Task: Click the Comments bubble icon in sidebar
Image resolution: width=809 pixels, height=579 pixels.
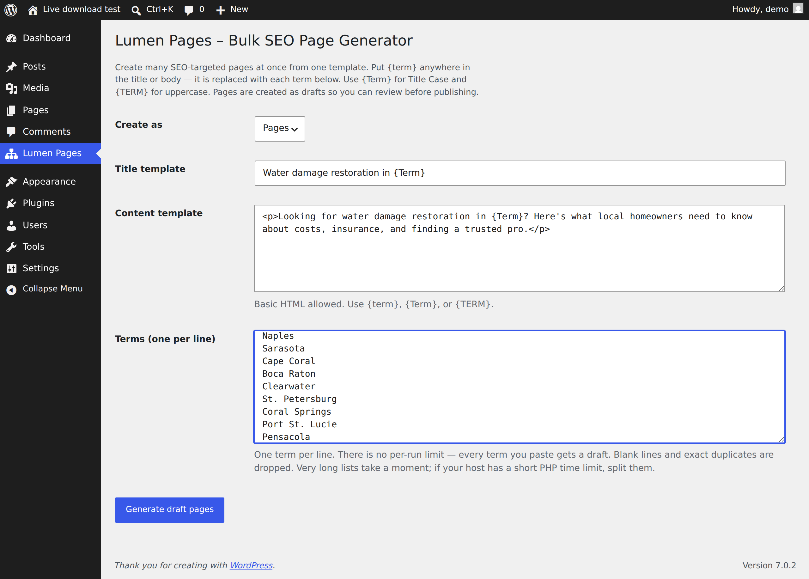Action: (x=11, y=131)
